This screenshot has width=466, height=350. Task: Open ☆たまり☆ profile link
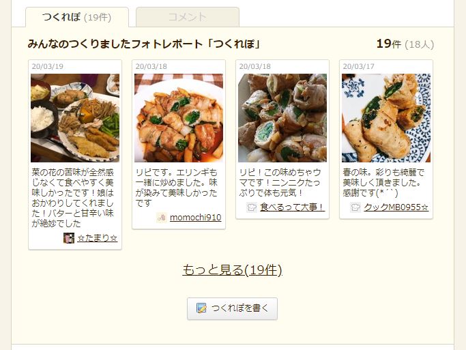tap(97, 238)
